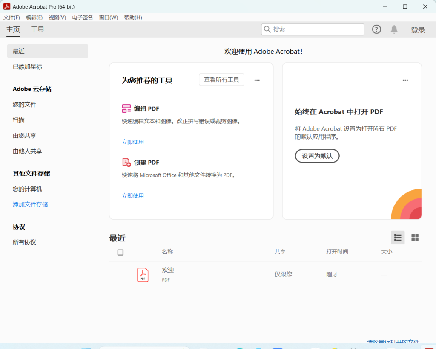Check the select-all checkbox above recent files

pos(120,252)
